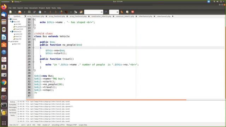This screenshot has width=226, height=127.
Task: Open the new-file template dropdown arrow
Action: click(15, 12)
